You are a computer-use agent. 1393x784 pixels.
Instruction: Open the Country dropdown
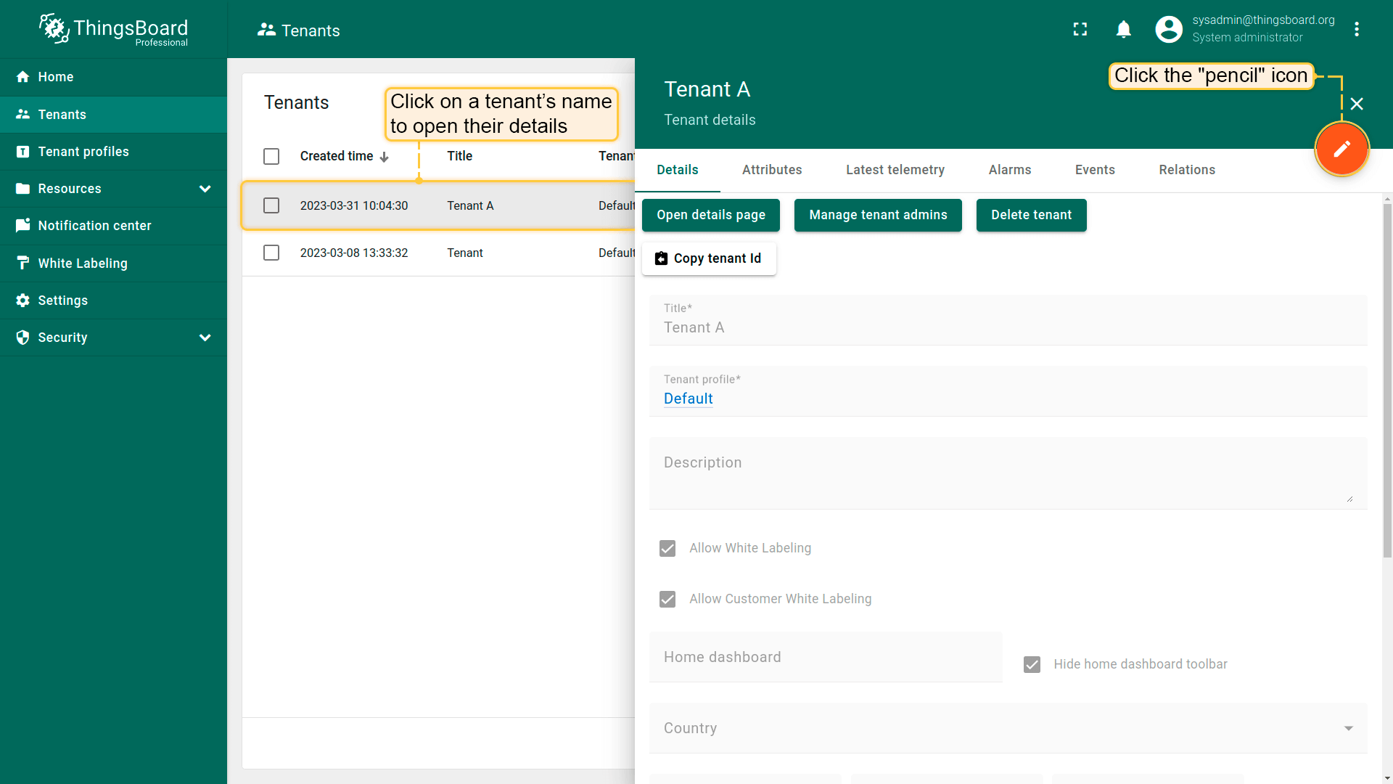point(1008,728)
